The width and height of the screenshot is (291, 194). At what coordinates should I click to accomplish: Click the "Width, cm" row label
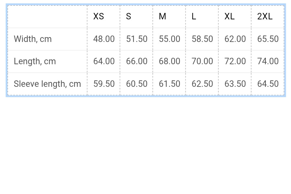33,39
